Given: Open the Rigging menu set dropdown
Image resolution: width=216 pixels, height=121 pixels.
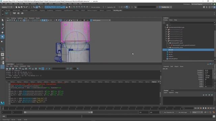Looking at the screenshot, I should [7, 7].
